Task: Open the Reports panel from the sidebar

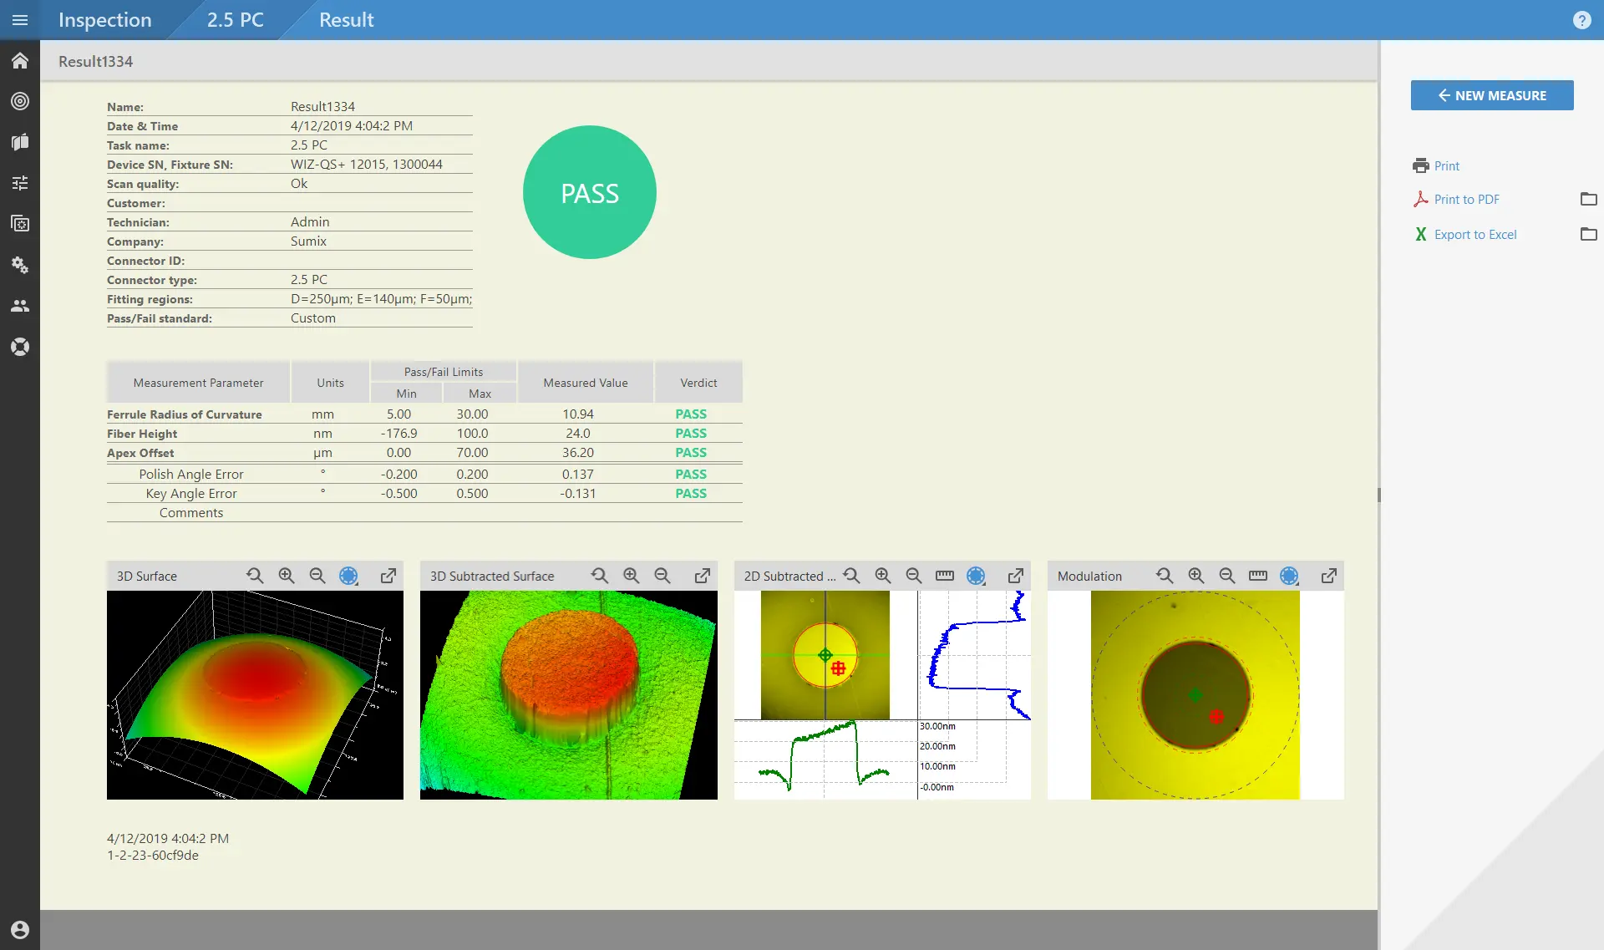Action: tap(20, 142)
